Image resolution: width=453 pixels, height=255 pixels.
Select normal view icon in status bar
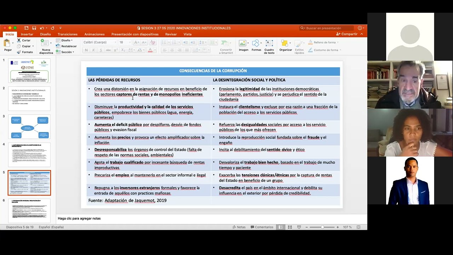281,227
